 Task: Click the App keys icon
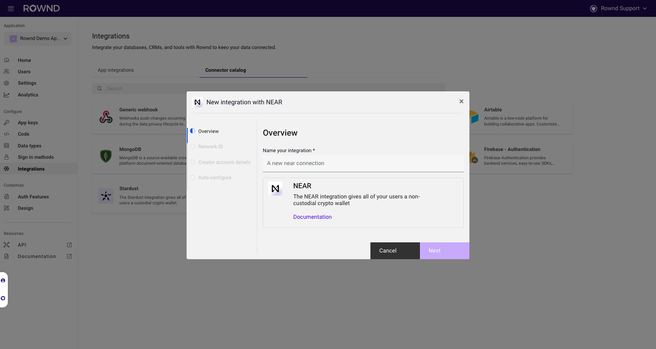pos(7,122)
